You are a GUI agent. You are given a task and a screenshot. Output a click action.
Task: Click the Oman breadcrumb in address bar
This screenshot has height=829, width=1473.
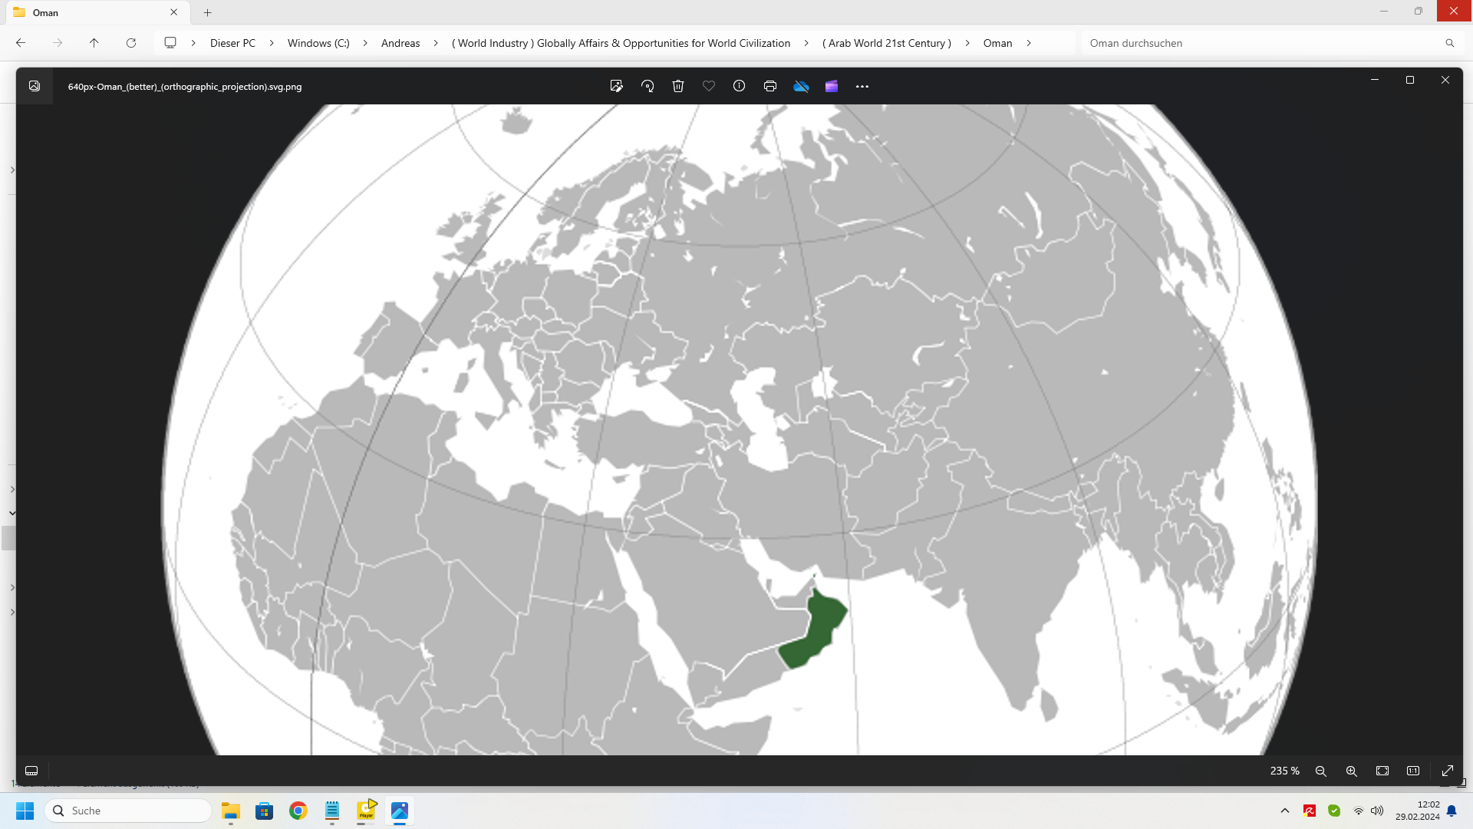tap(998, 43)
